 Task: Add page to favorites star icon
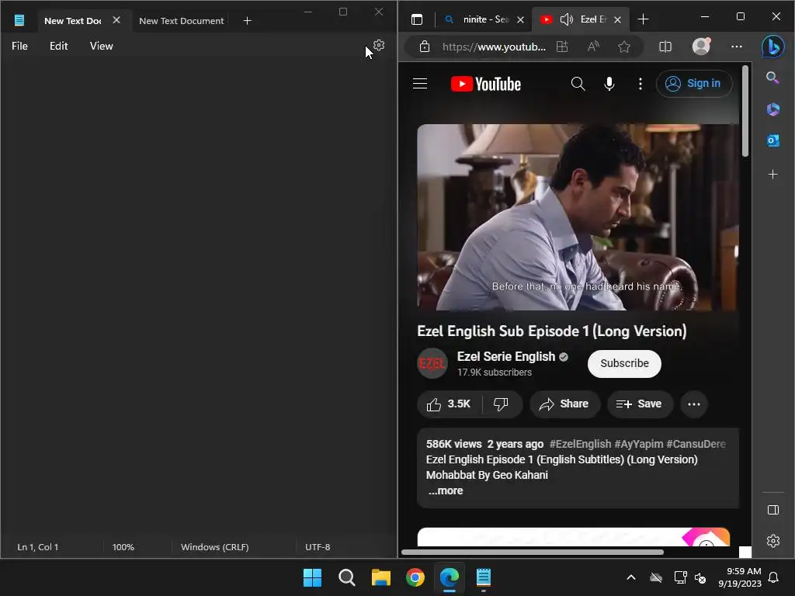click(624, 47)
